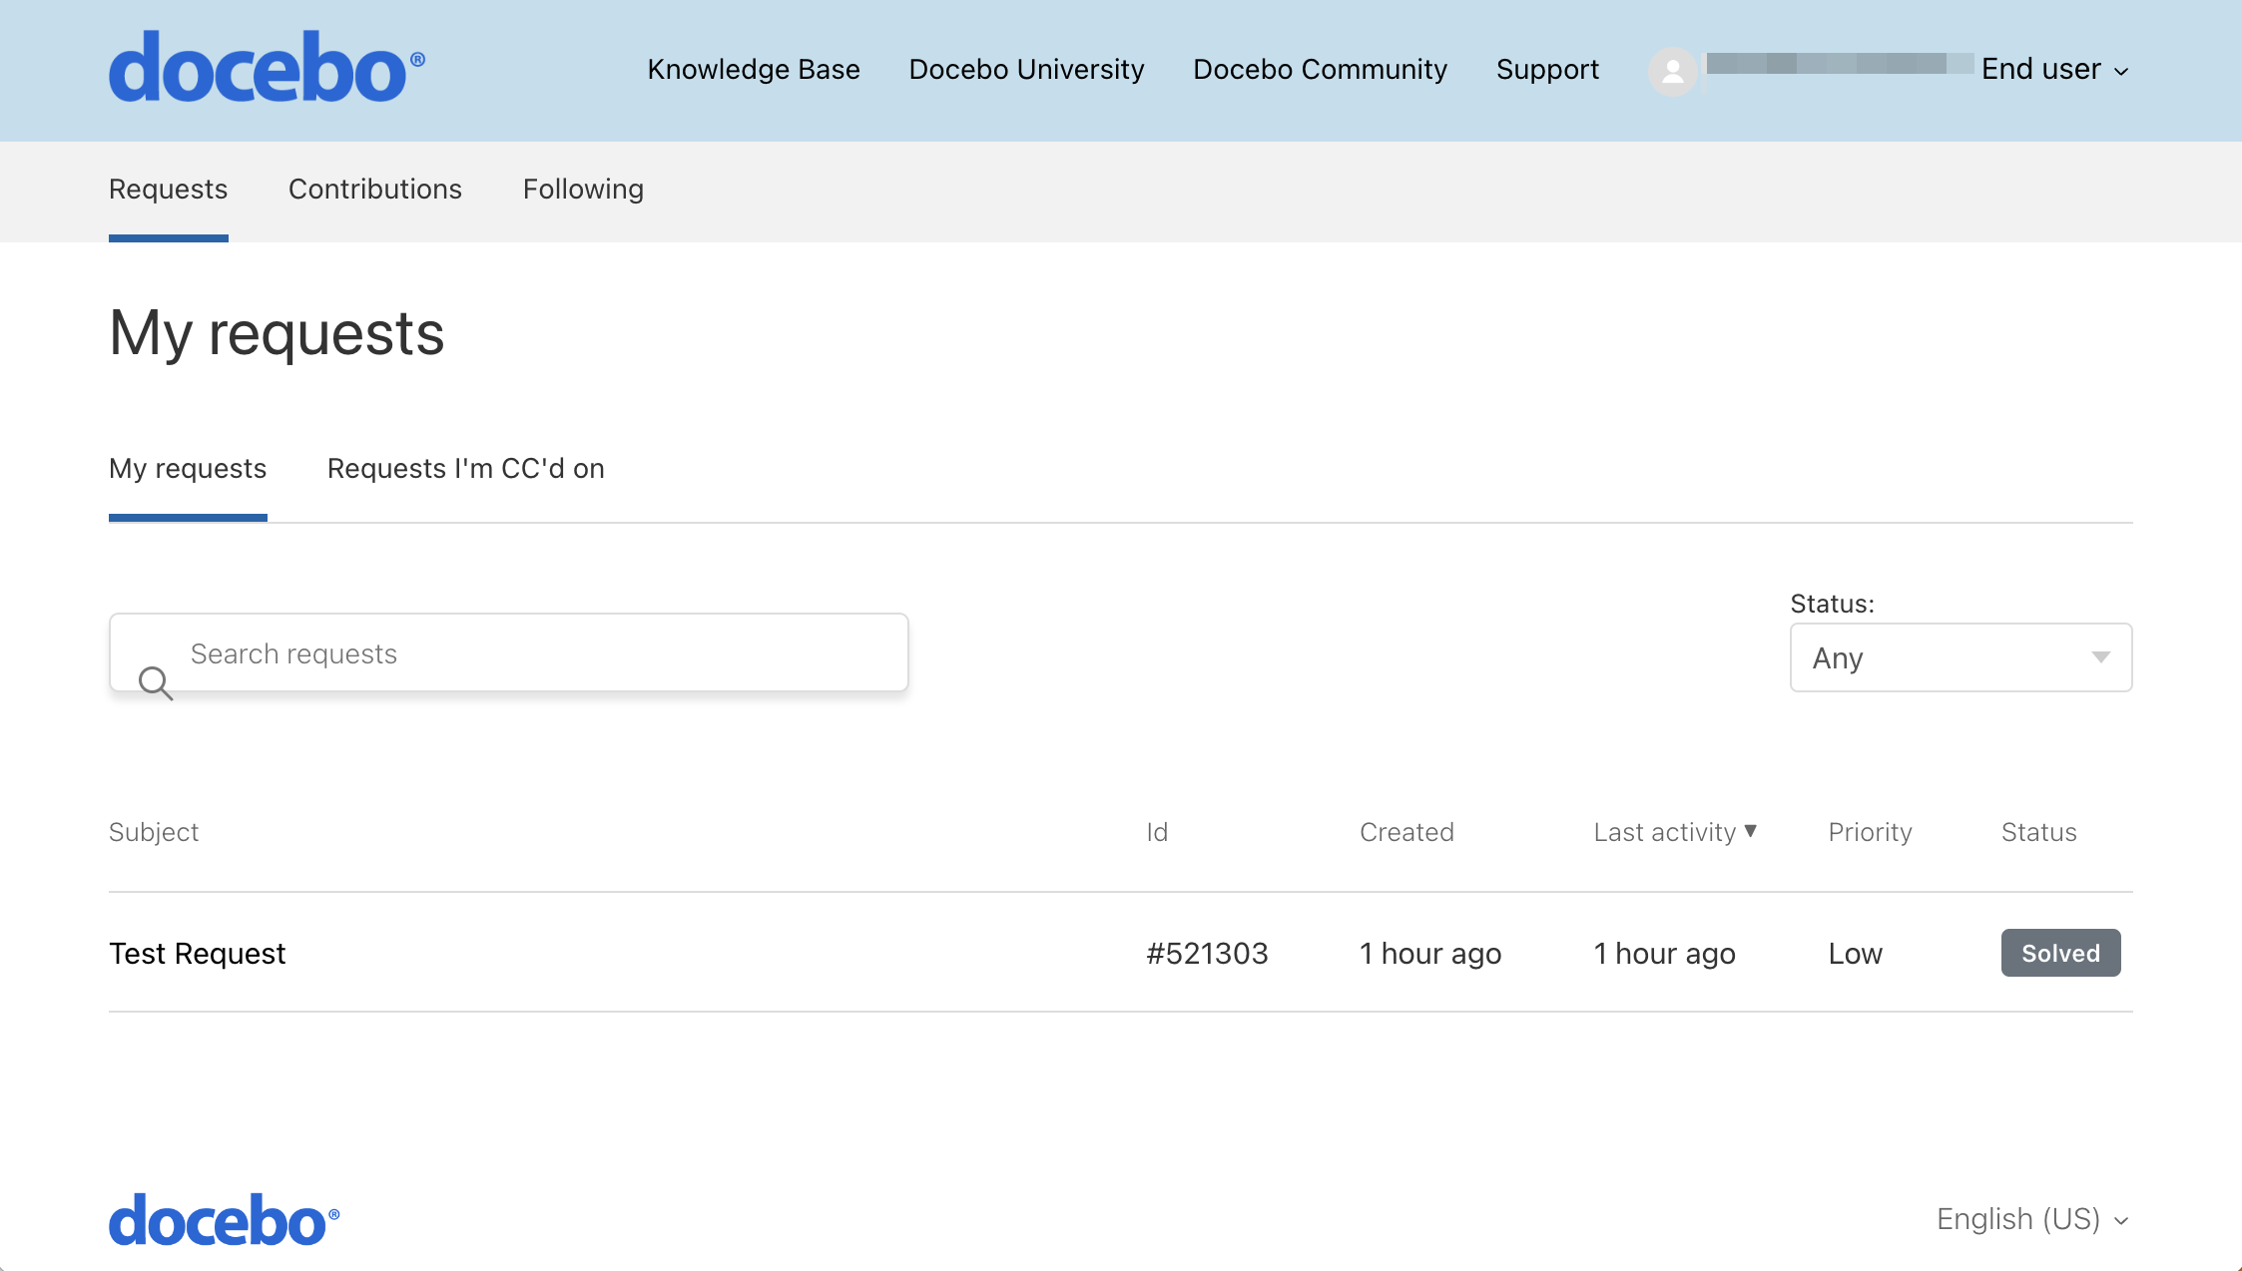The height and width of the screenshot is (1271, 2242).
Task: Show Requests I'm CC'd on
Action: pos(466,468)
